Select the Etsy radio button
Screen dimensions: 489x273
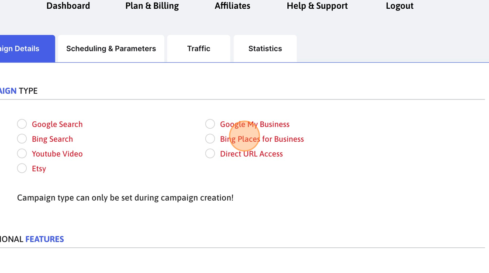(x=22, y=168)
